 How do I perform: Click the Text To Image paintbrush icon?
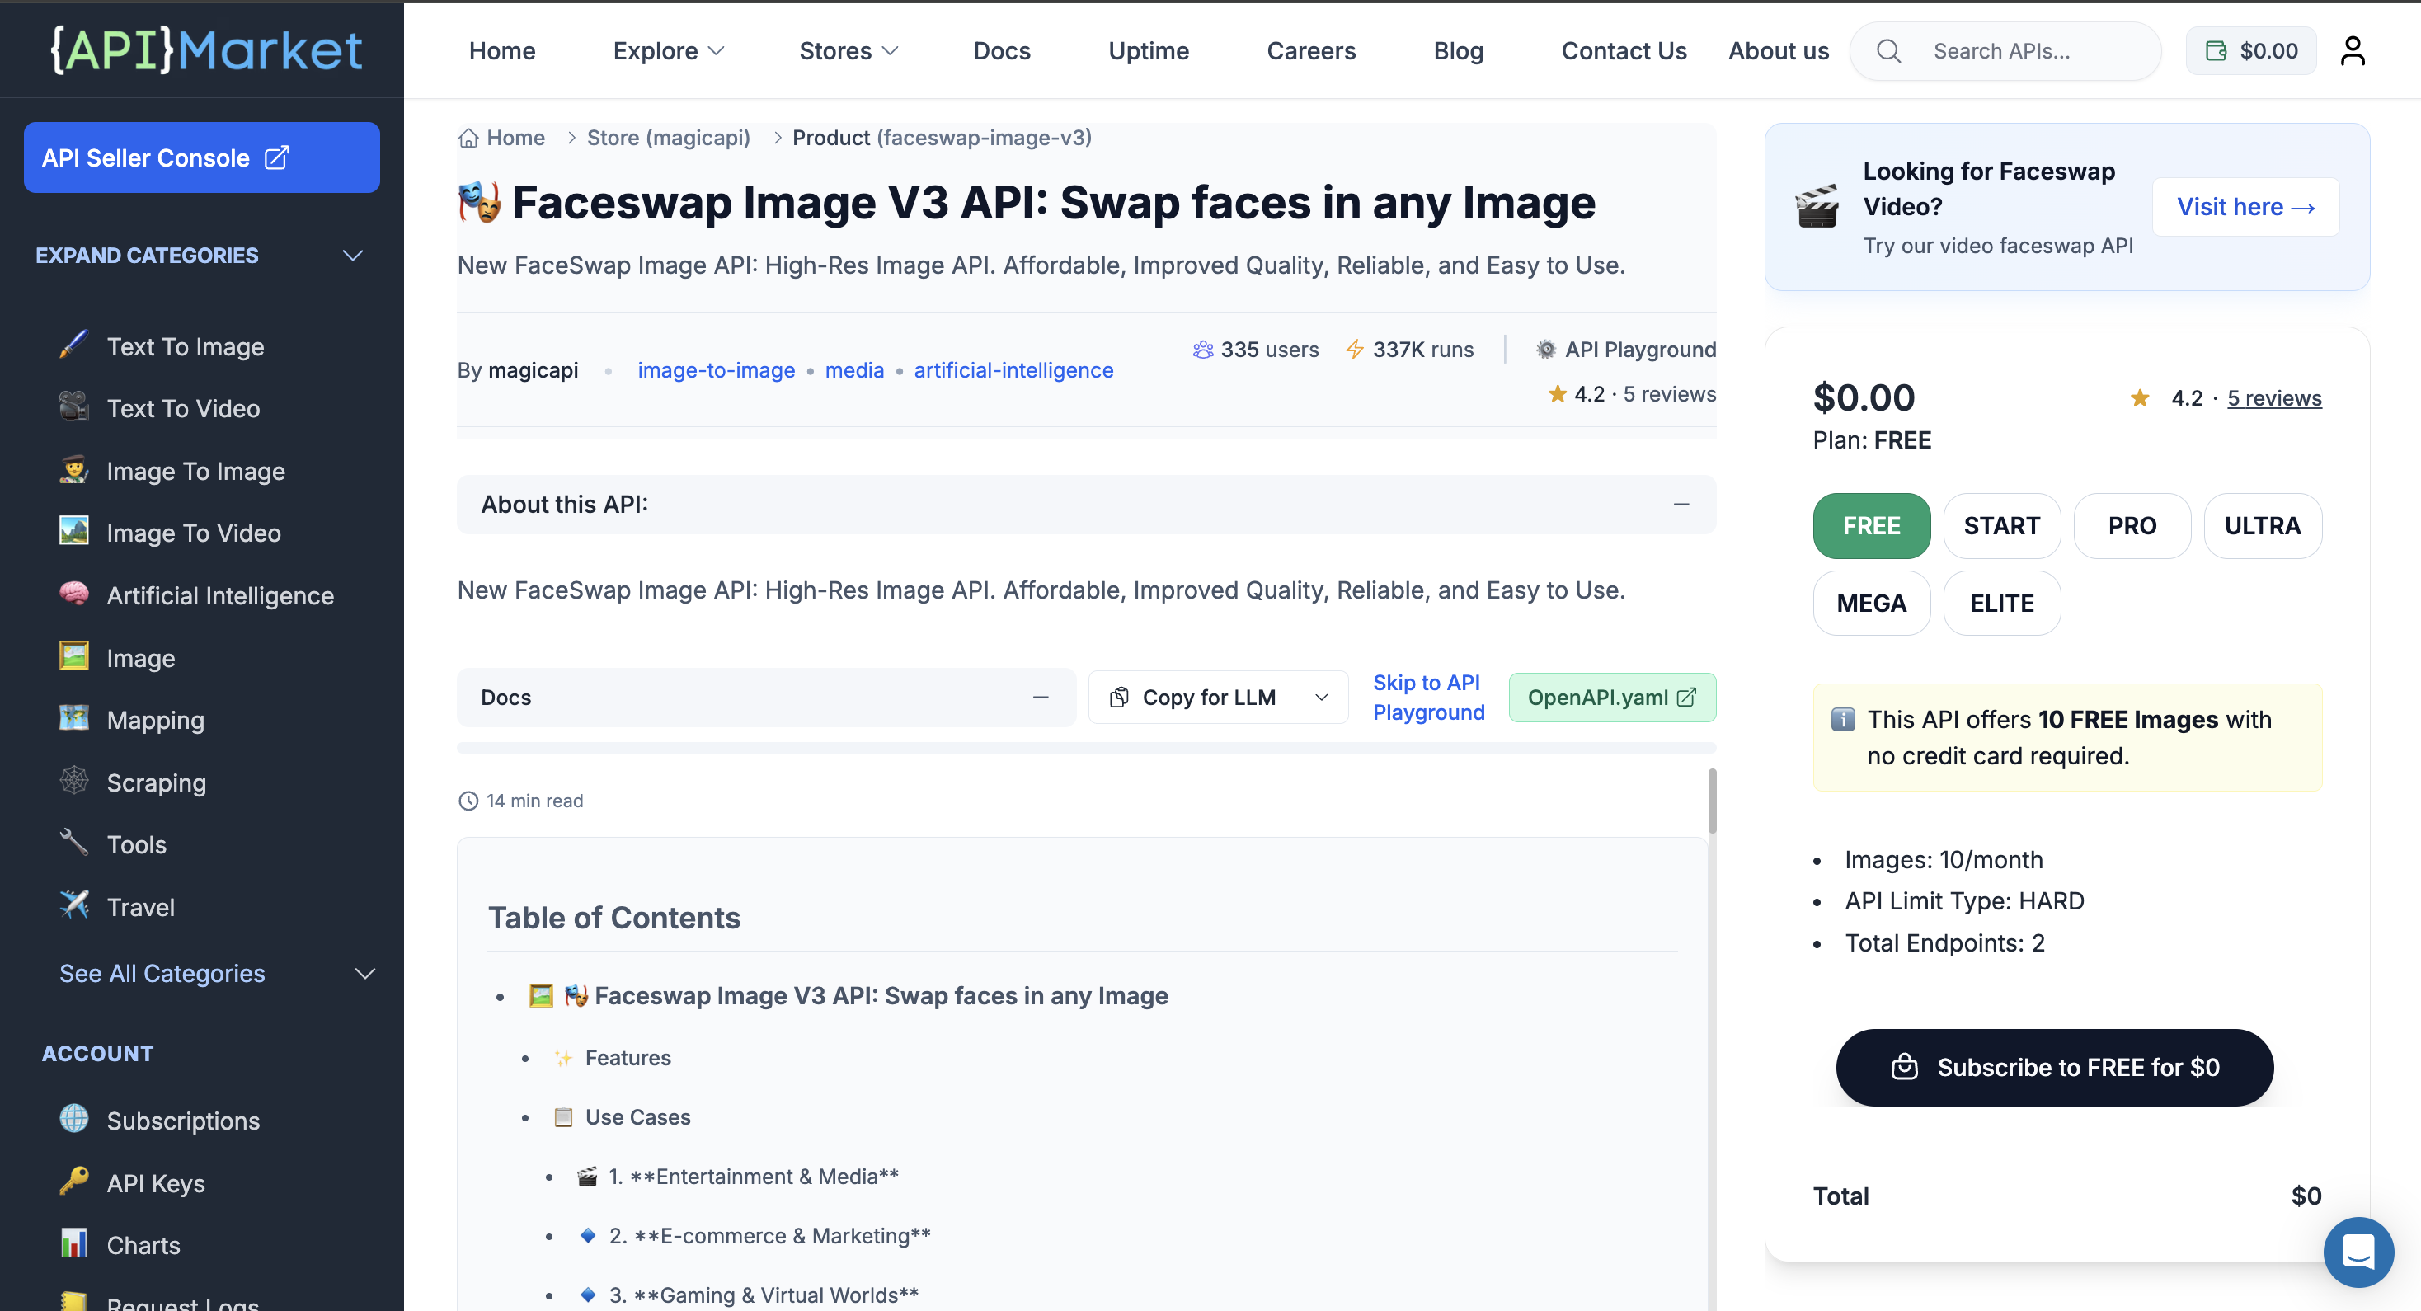[x=74, y=345]
